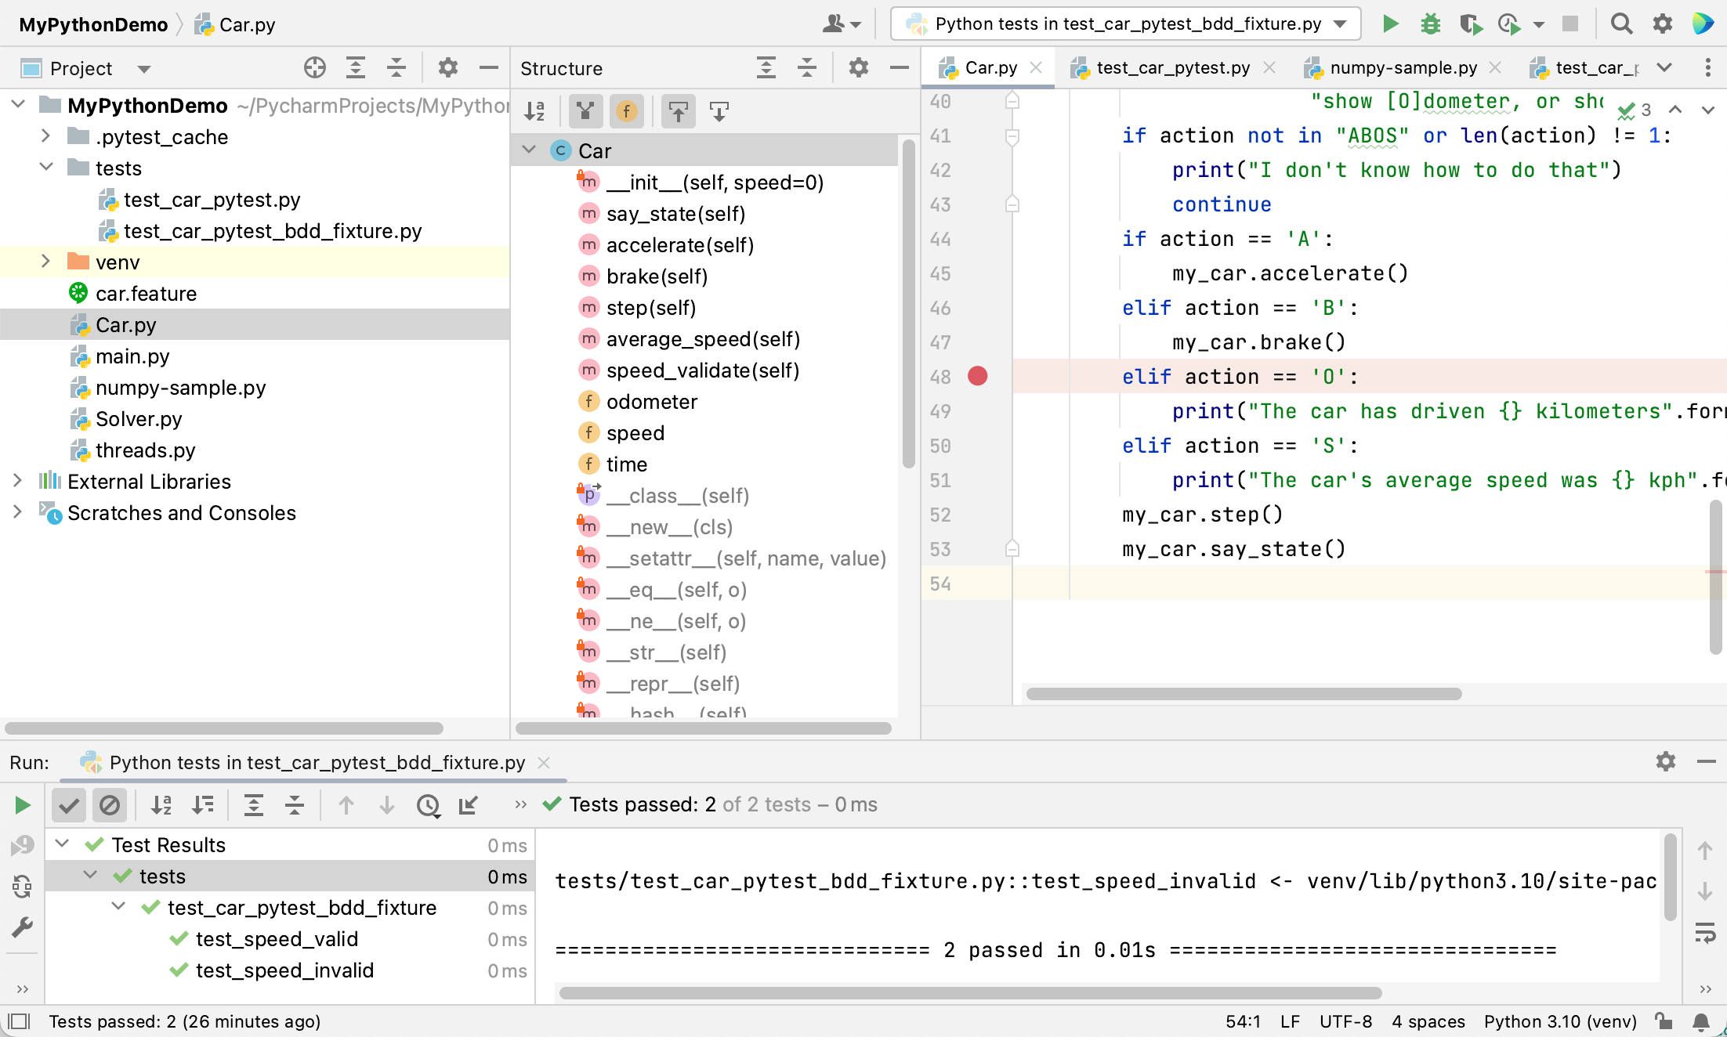Collapse the Car class node
1727x1037 pixels.
click(530, 150)
